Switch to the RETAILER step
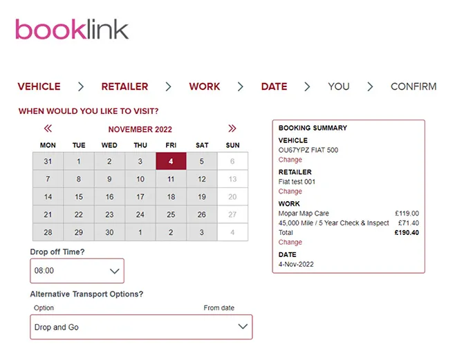This screenshot has width=455, height=360. tap(124, 87)
